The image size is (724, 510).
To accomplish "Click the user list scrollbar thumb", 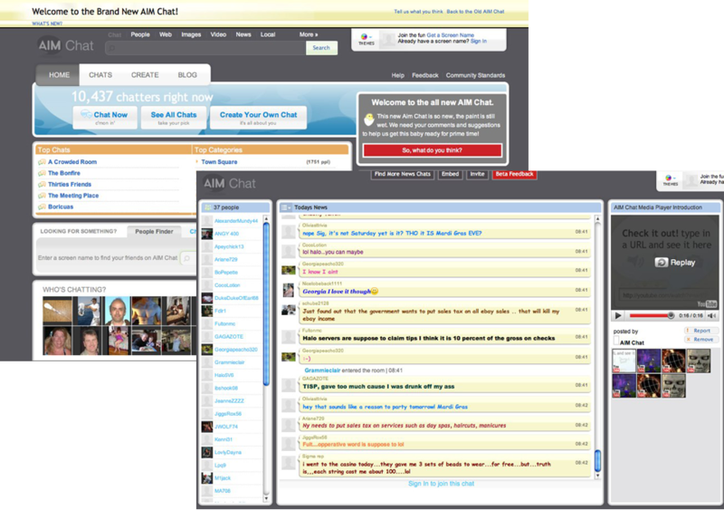I will point(266,304).
